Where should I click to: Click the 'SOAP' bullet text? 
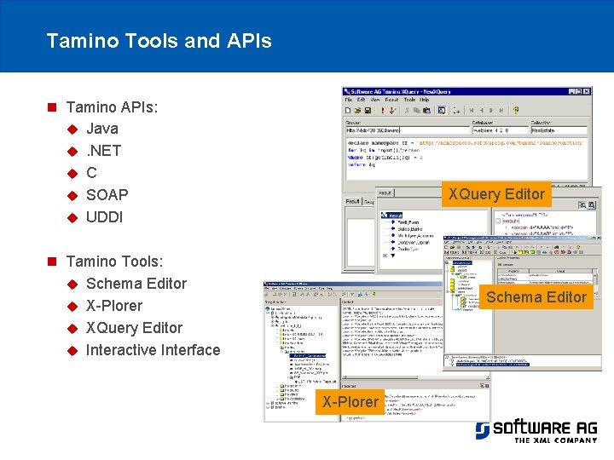click(107, 195)
